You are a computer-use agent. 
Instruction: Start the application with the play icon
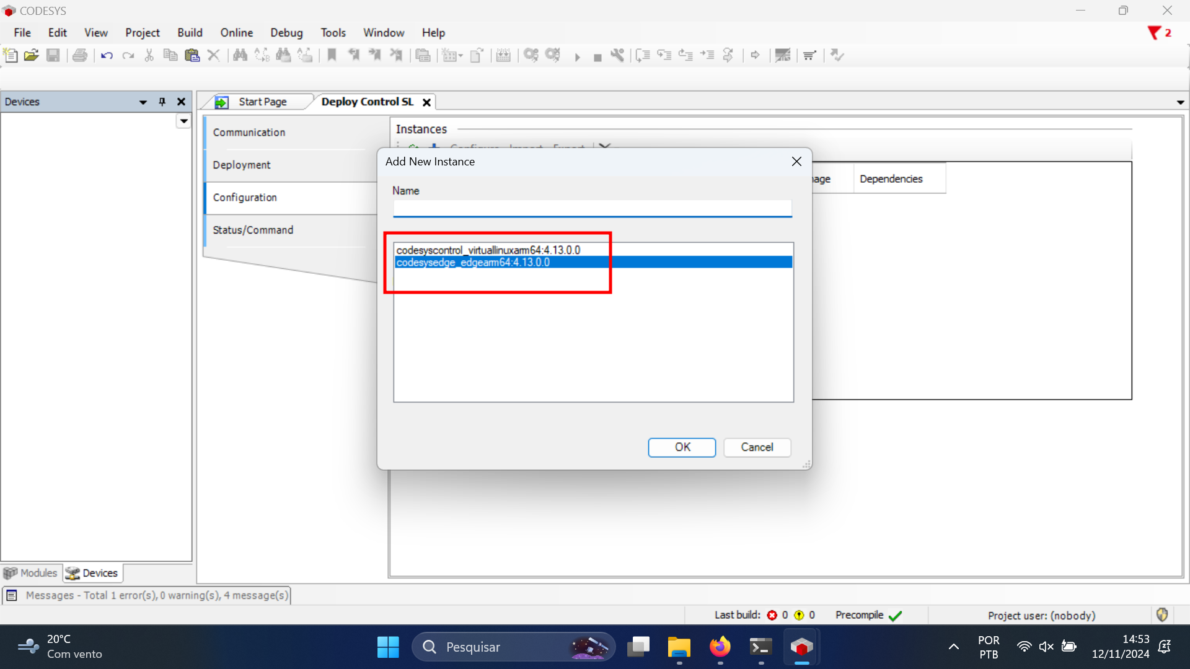click(x=577, y=57)
